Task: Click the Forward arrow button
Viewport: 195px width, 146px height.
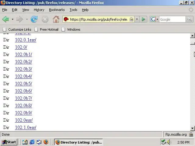Action: pos(19,19)
